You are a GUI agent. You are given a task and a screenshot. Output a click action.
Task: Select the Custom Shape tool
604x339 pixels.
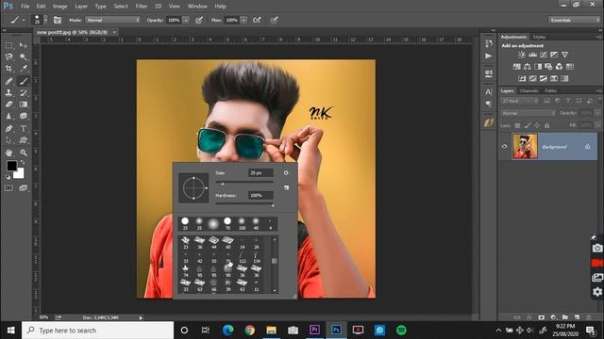coord(23,140)
